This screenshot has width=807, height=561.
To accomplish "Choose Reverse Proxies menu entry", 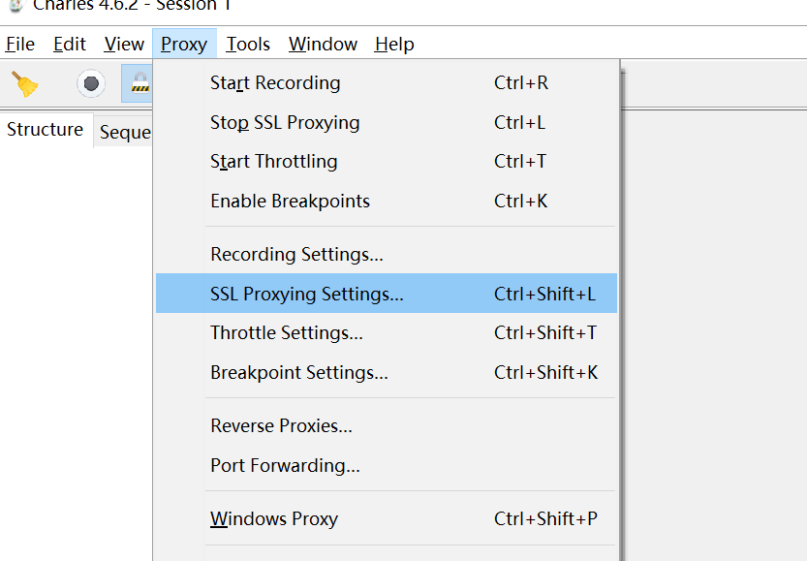I will tap(386, 425).
